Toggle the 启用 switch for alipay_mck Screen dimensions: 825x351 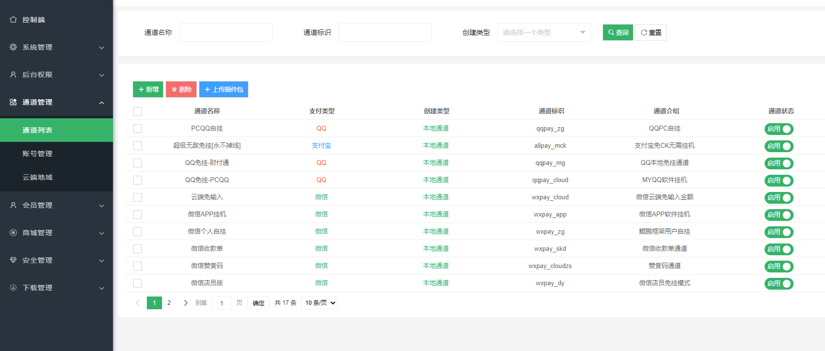(779, 146)
